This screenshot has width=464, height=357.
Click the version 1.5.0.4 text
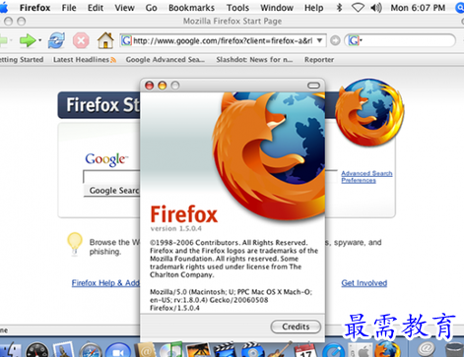[176, 228]
